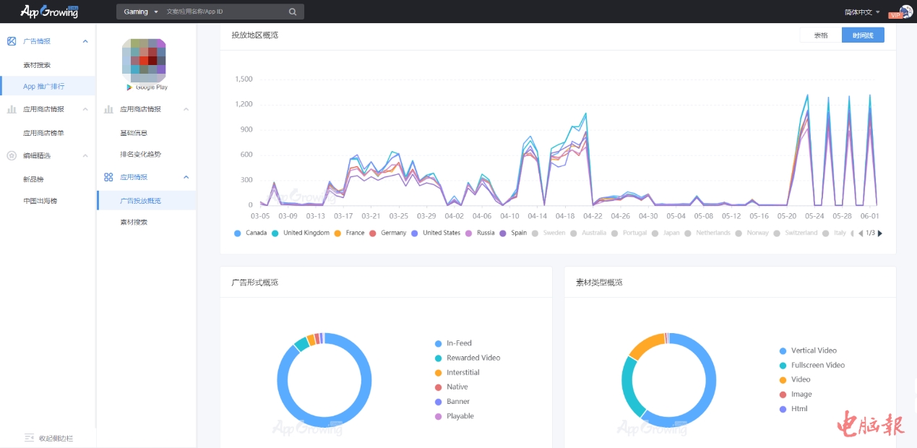The image size is (917, 448).
Task: Collapse the 广告情报 sidebar section
Action: click(x=85, y=41)
